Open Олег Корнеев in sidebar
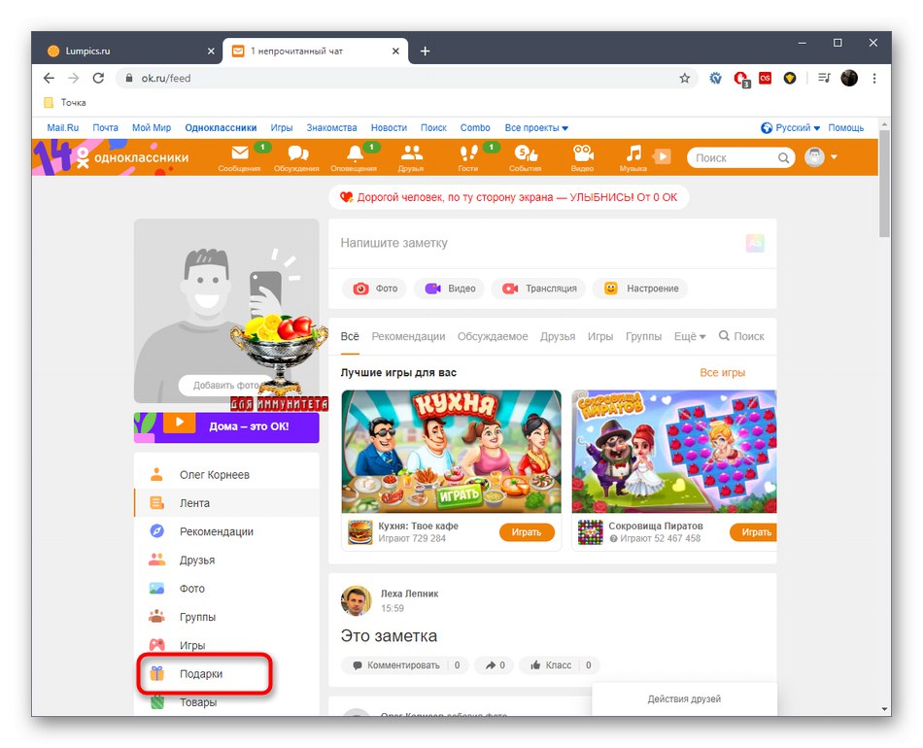Image resolution: width=923 pixels, height=748 pixels. click(226, 475)
